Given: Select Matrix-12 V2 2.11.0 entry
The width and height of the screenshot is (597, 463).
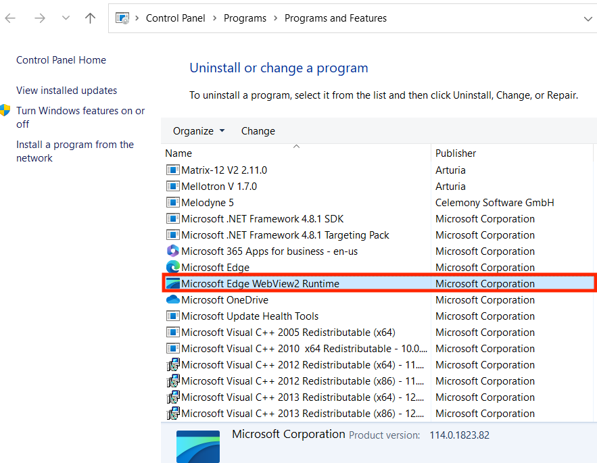Looking at the screenshot, I should point(224,170).
